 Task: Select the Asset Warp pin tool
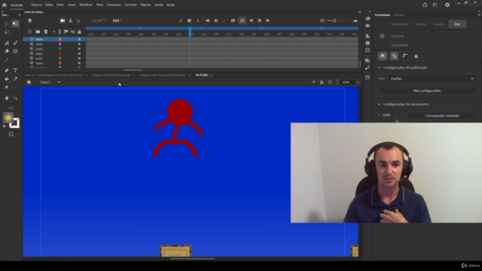click(x=7, y=87)
